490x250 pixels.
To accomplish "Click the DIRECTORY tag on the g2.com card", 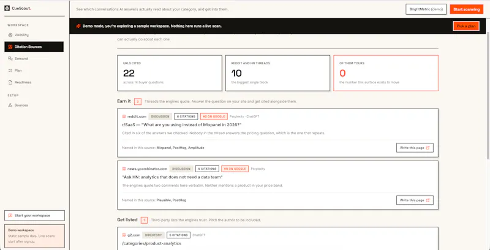I will click(154, 235).
